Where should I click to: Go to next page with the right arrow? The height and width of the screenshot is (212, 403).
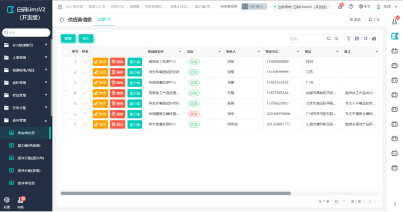click(x=375, y=202)
